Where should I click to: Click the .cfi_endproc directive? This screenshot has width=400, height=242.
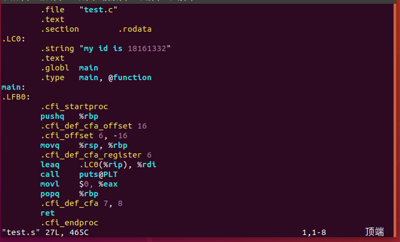click(69, 223)
